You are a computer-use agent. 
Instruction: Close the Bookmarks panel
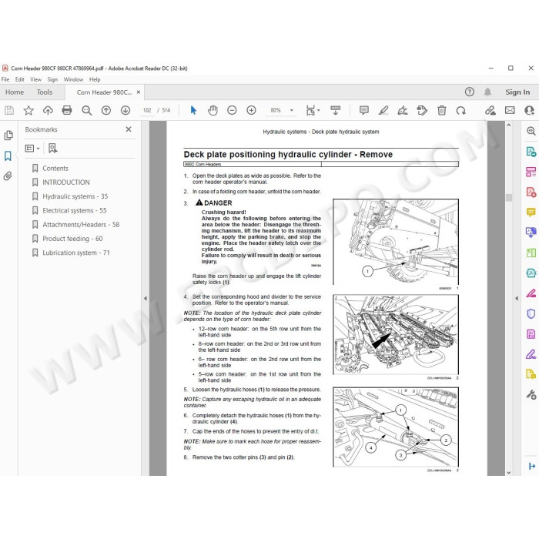129,129
